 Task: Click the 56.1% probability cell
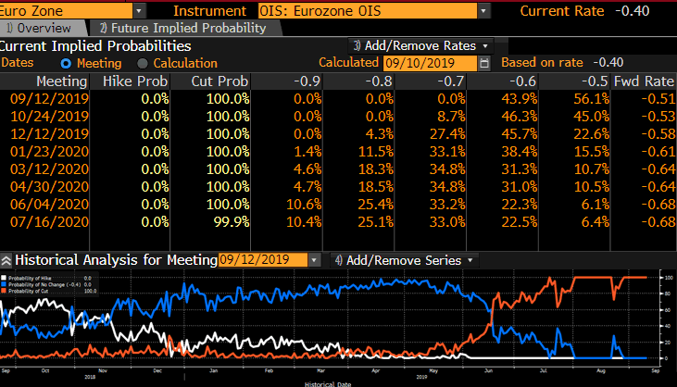tap(591, 99)
